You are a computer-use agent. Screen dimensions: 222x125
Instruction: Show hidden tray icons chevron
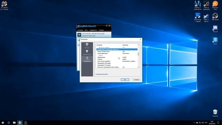(x=194, y=123)
